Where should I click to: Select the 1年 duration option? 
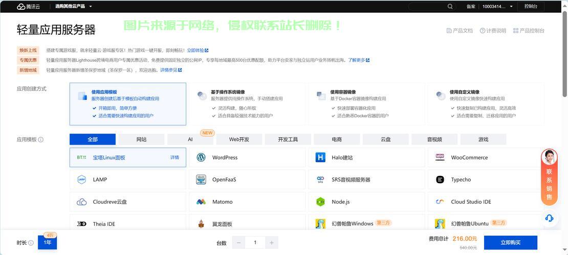[48, 242]
